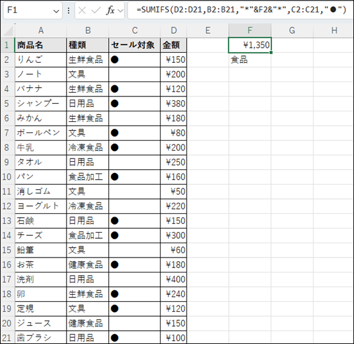Click the Select All corner triangle
This screenshot has width=354, height=344.
8,30
